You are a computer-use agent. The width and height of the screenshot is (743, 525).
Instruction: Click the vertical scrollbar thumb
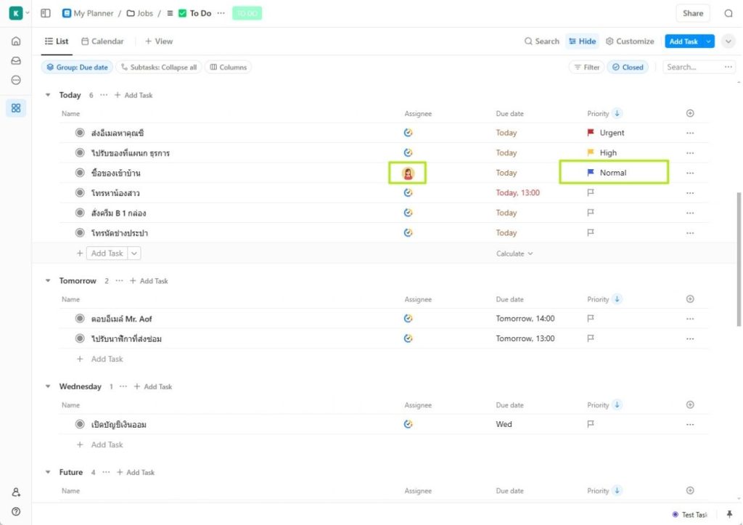point(738,259)
